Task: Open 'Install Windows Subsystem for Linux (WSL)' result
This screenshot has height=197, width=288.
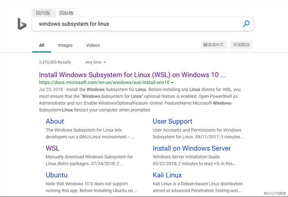Action: click(132, 75)
